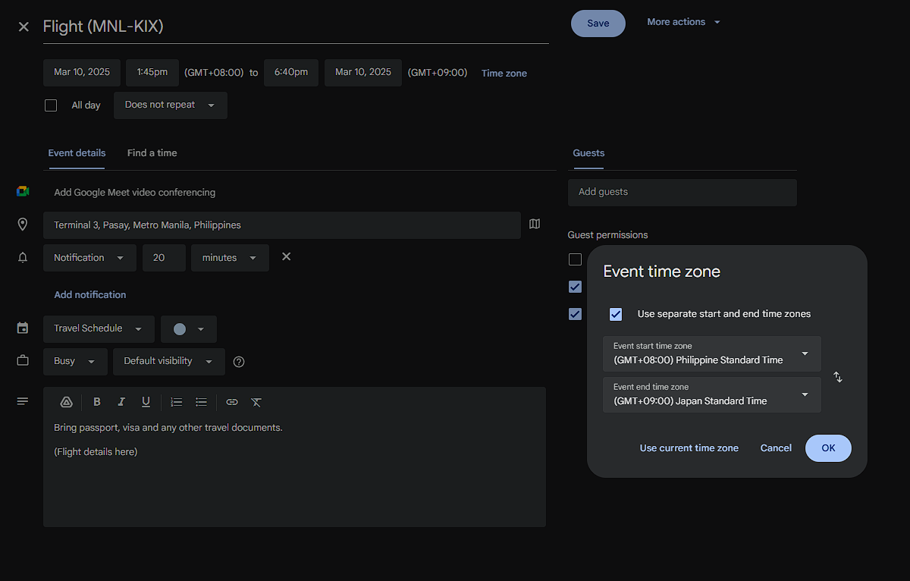Image resolution: width=910 pixels, height=581 pixels.
Task: Click the notification bell icon
Action: click(23, 258)
